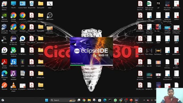183x103 pixels.
Task: Select the UiPath Studio shortcut
Action: pos(13,63)
